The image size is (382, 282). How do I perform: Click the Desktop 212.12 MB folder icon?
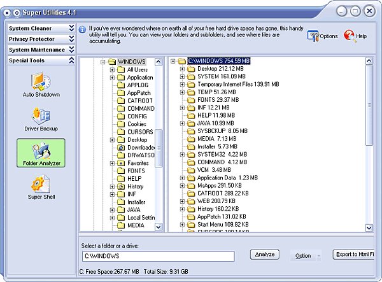191,69
